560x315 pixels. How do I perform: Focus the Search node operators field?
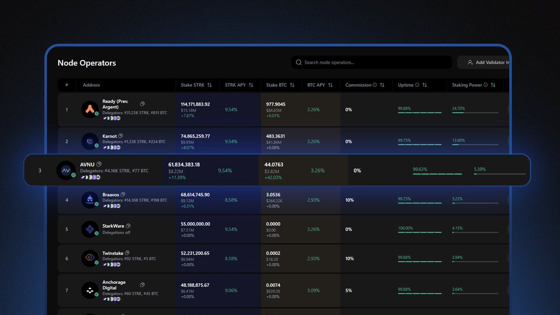(x=371, y=63)
